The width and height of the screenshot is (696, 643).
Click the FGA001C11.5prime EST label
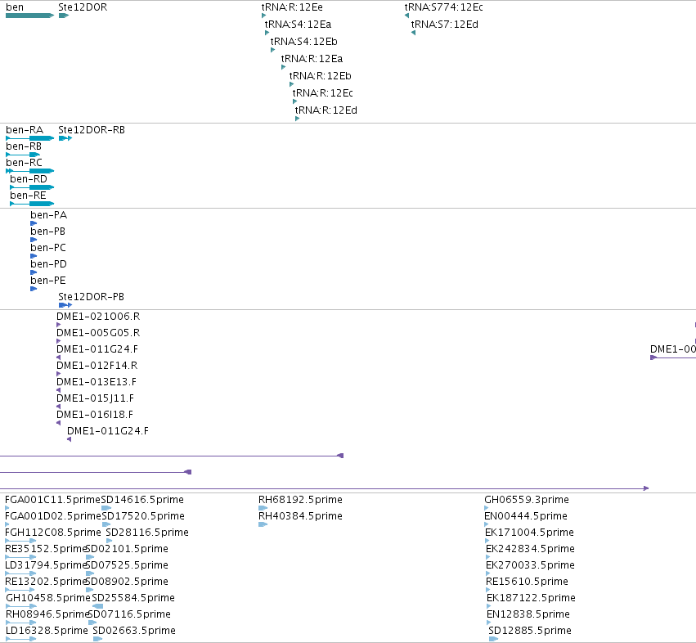tap(53, 500)
